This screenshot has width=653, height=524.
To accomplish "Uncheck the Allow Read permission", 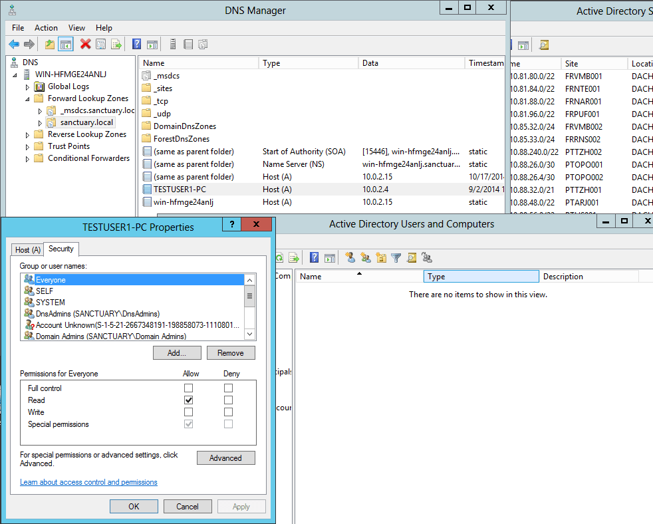I will [189, 400].
